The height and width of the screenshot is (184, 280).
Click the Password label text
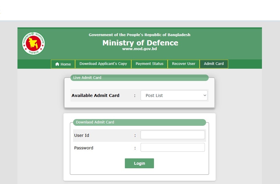[x=84, y=148]
